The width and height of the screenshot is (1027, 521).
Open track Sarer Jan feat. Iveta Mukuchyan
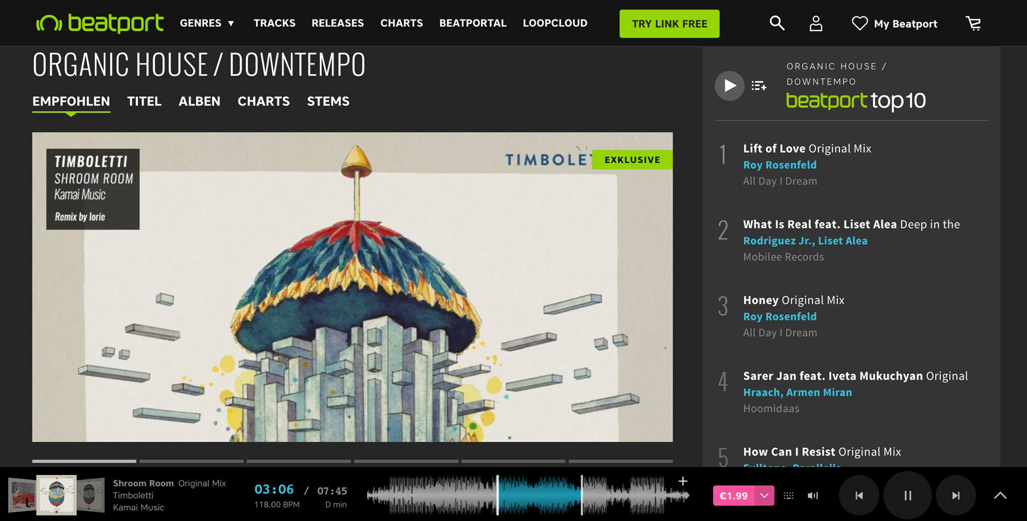(855, 376)
